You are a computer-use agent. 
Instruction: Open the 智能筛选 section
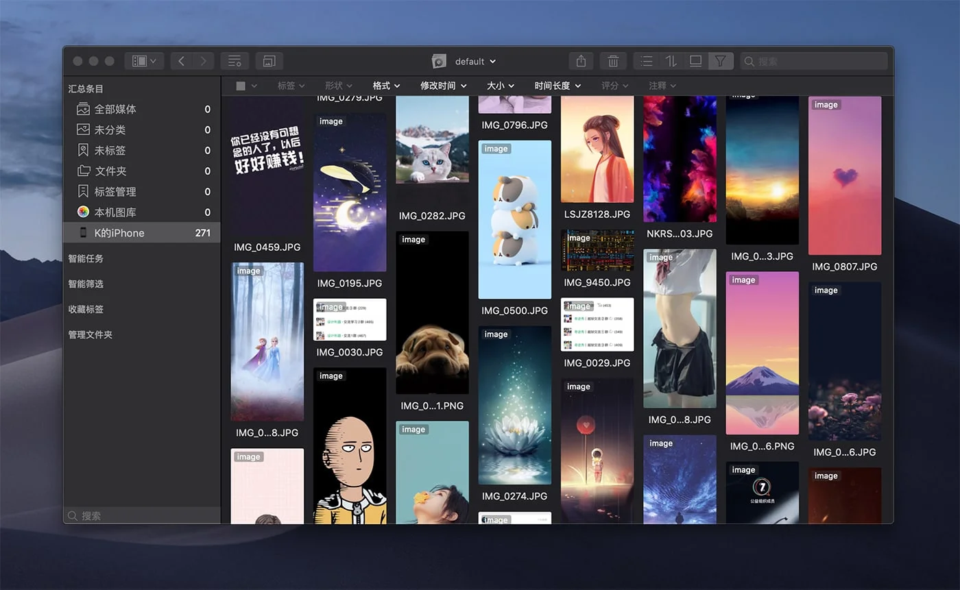(86, 284)
